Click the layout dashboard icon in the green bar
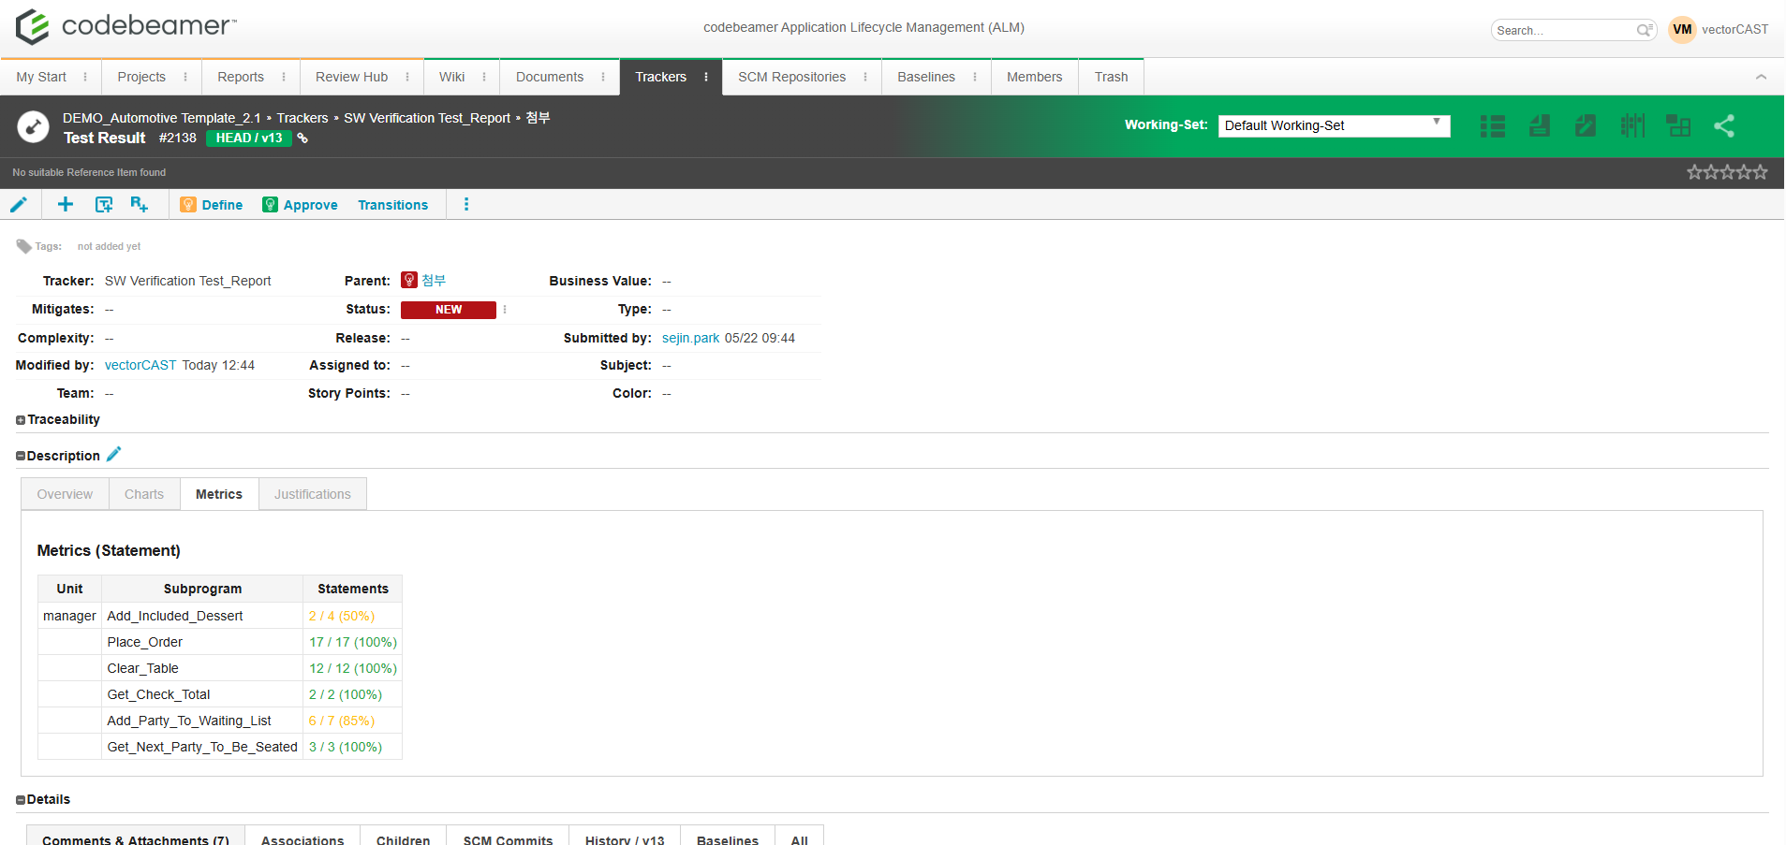Image resolution: width=1786 pixels, height=845 pixels. point(1677,125)
